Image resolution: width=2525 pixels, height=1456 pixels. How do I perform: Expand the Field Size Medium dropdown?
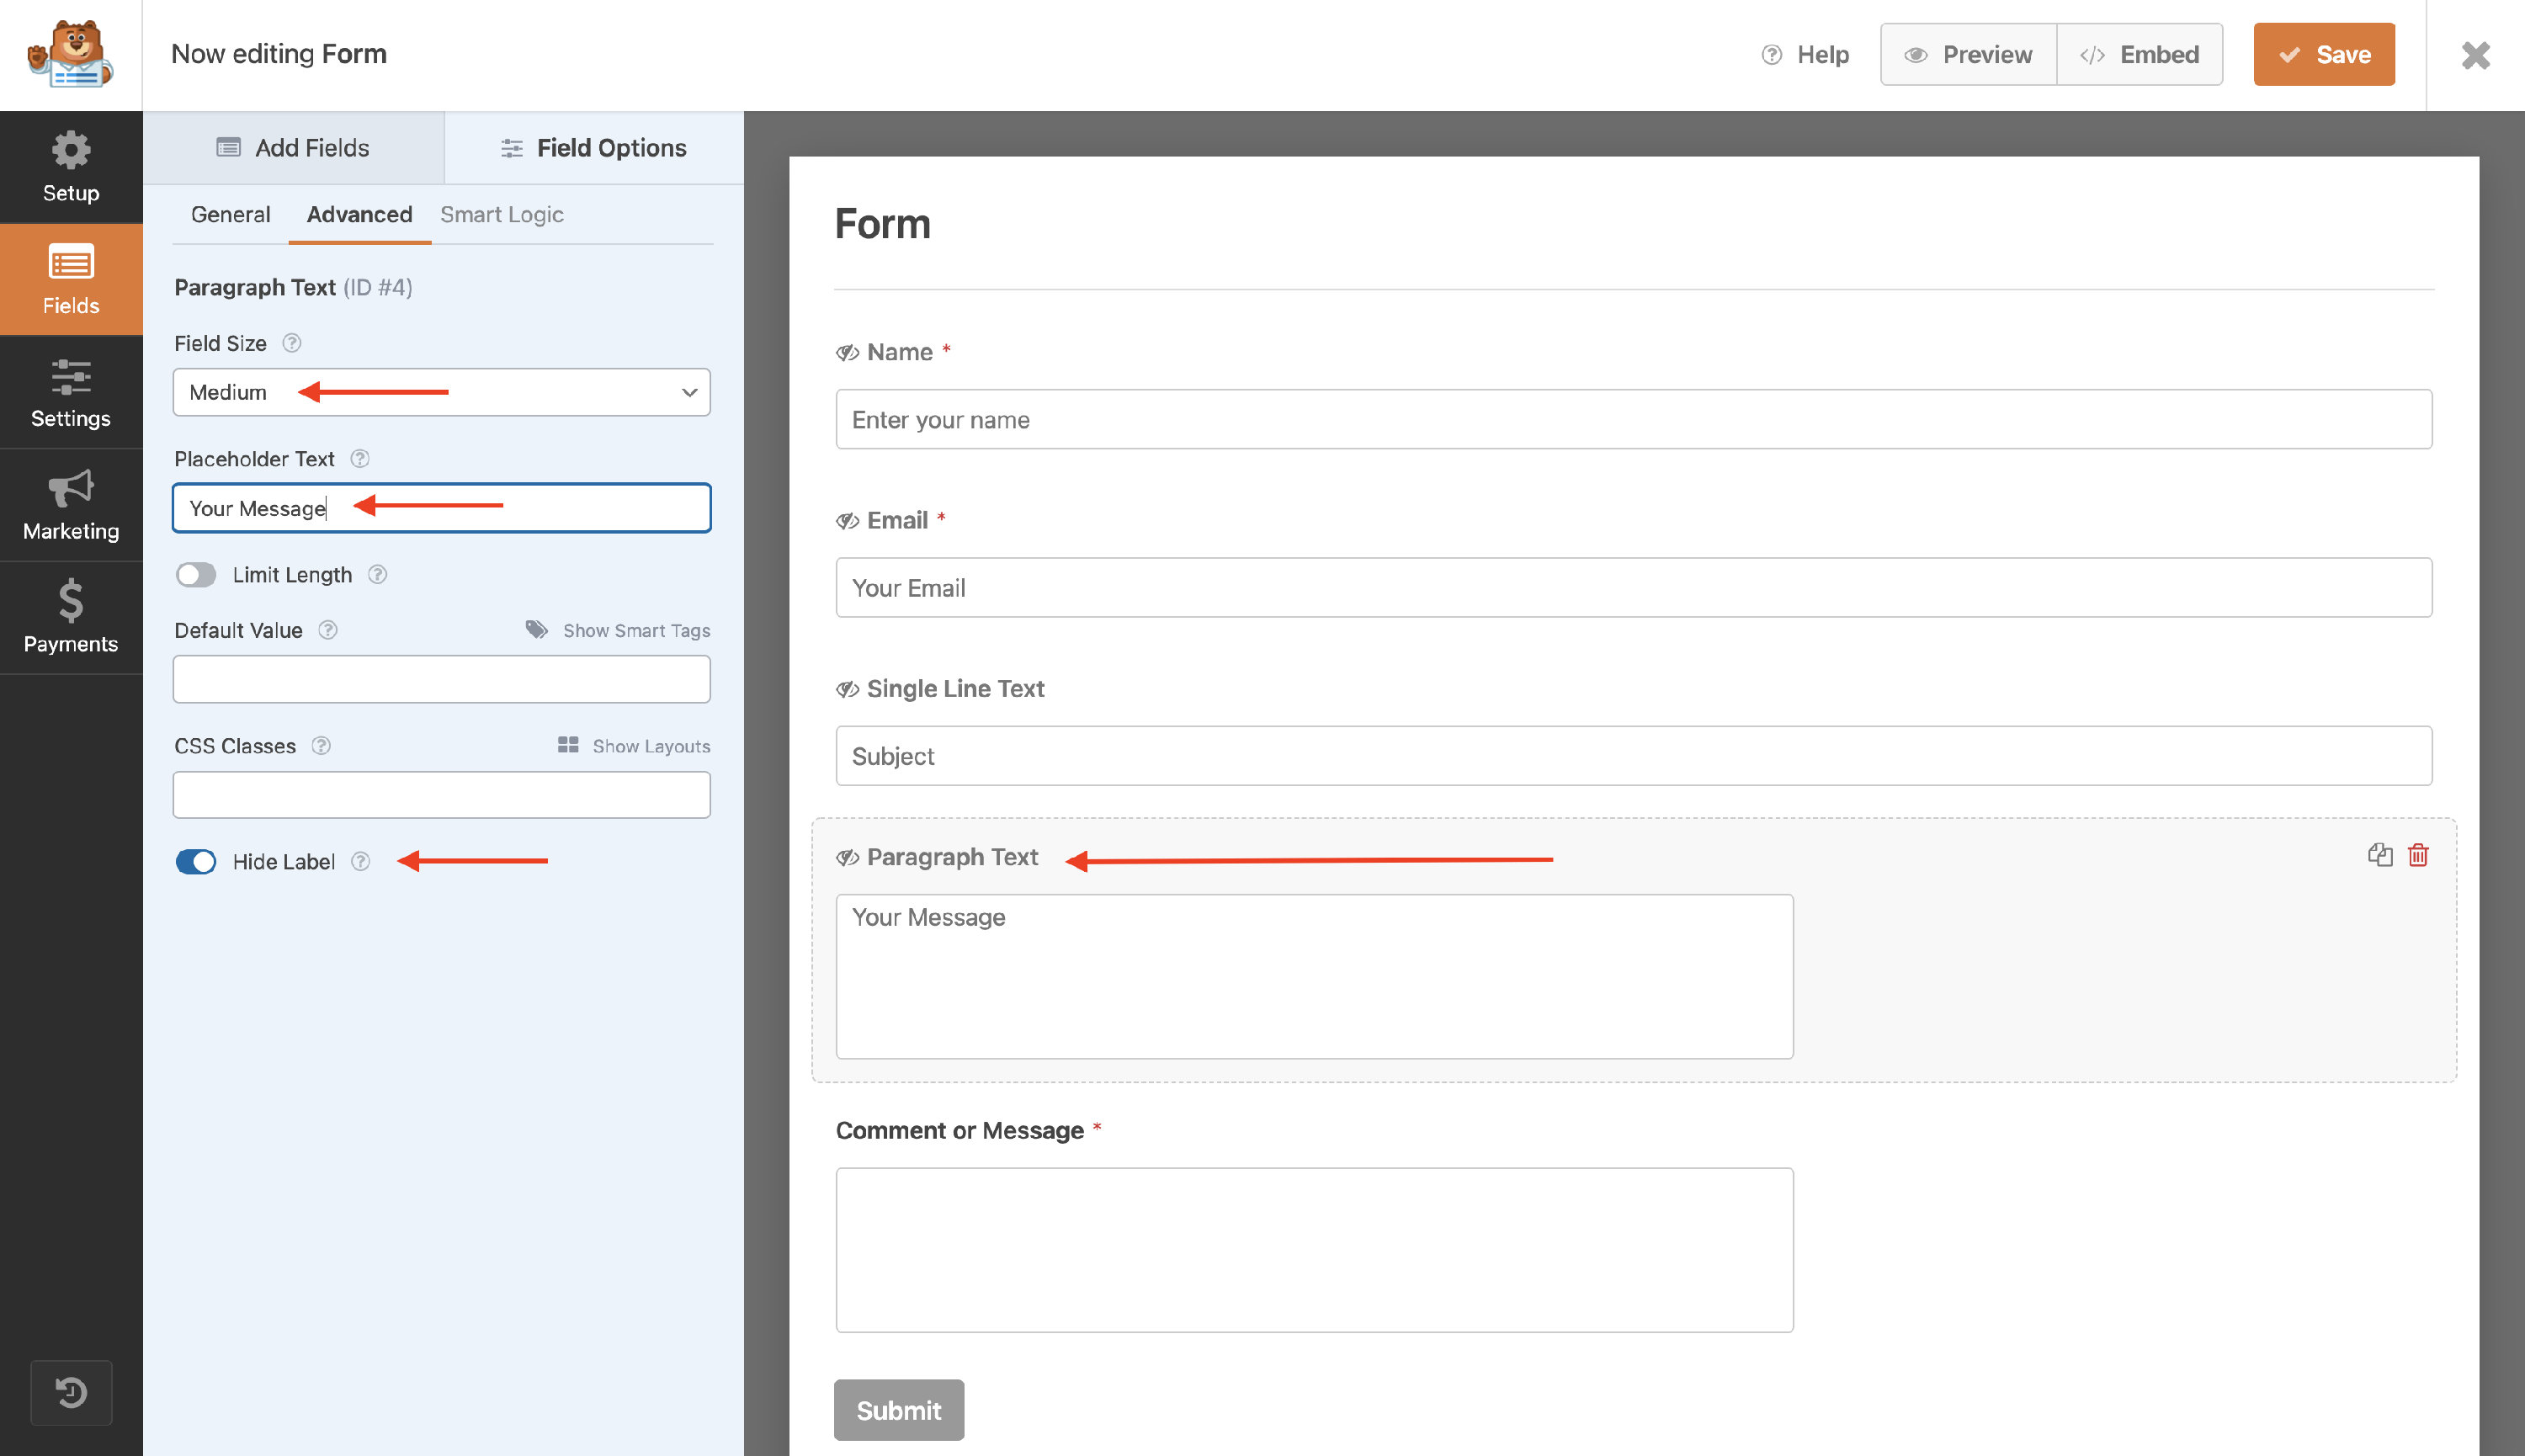(x=441, y=392)
